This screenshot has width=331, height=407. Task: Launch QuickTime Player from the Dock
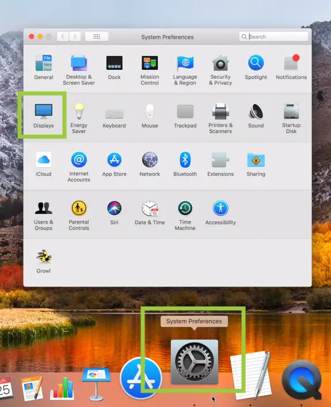tap(302, 380)
